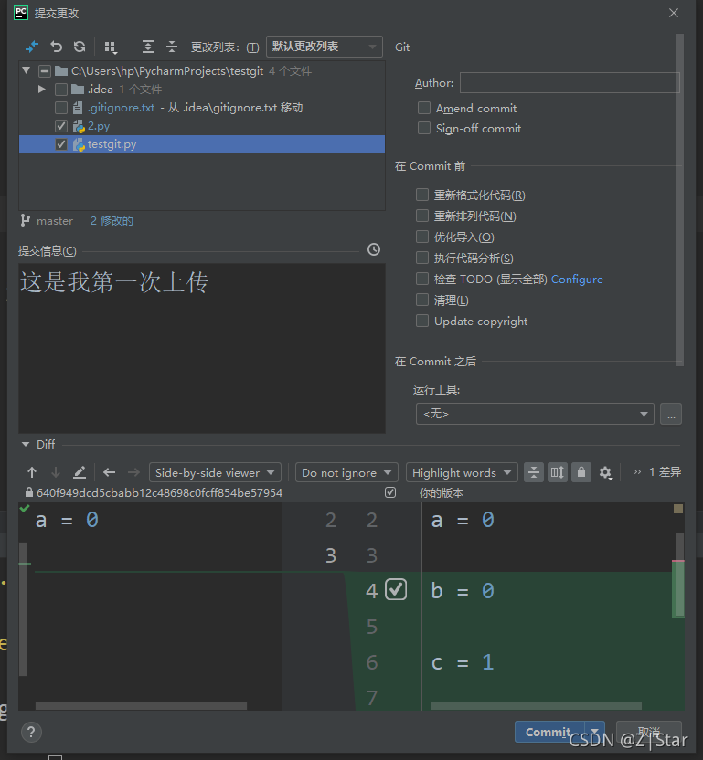Uncheck the testgit.py file checkbox
The image size is (703, 760).
click(x=61, y=144)
